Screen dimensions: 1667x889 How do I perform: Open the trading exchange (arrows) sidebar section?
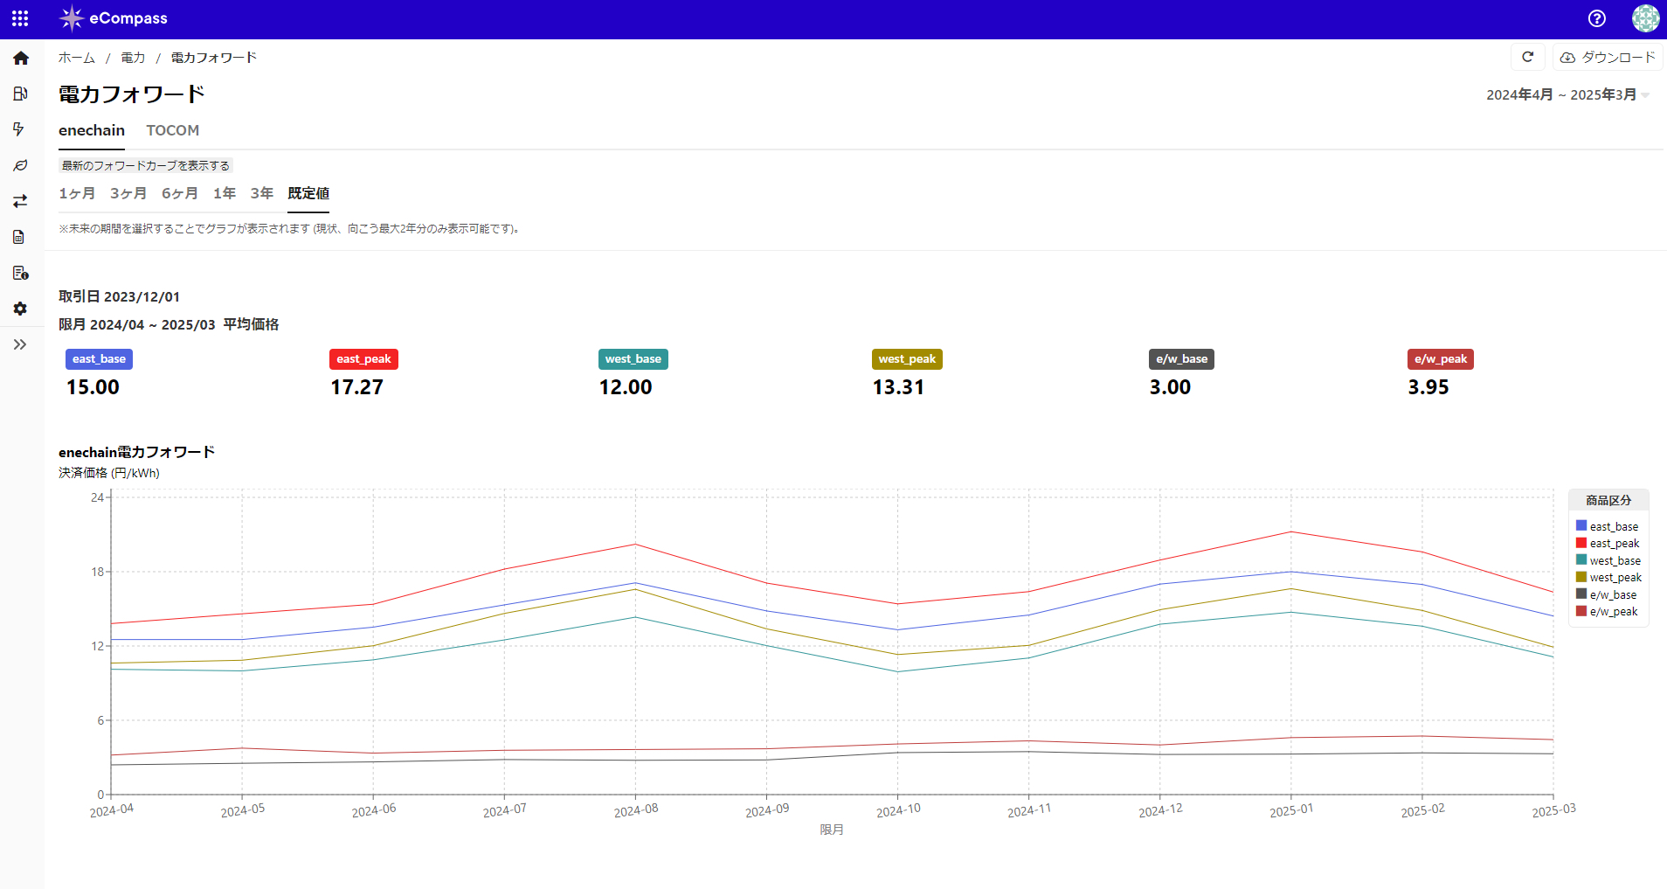coord(20,201)
